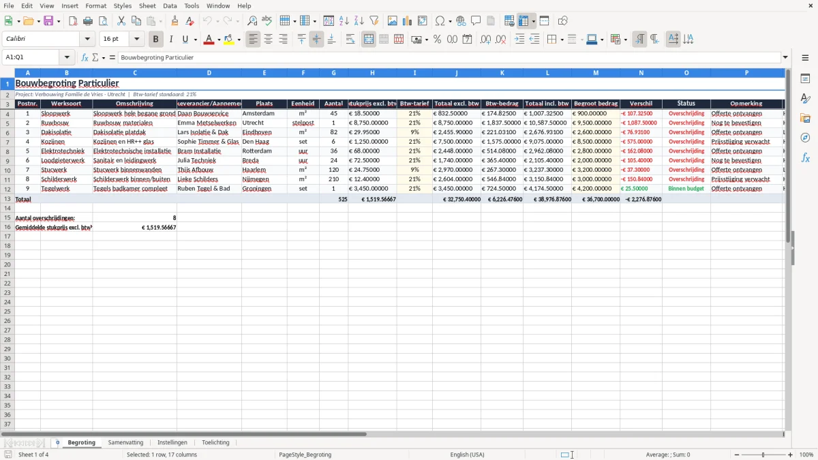Run the spelling check
Viewport: 818px width, 460px height.
267,21
